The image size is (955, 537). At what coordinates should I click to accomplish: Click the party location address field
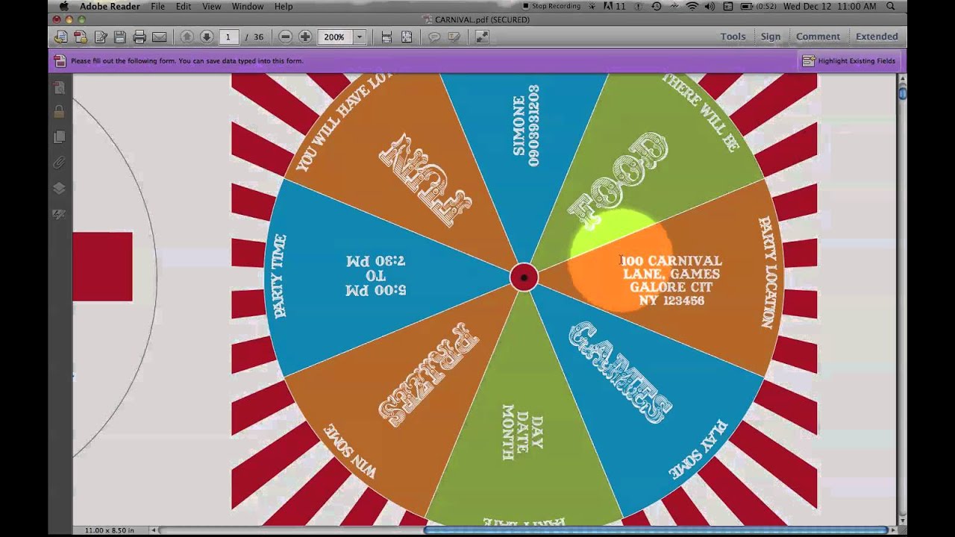click(671, 280)
